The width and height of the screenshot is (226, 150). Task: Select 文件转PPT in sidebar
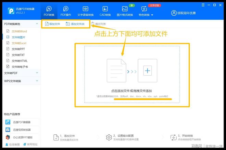[18, 49]
